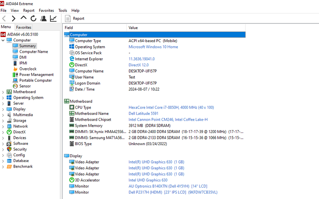Image resolution: width=319 pixels, height=199 pixels.
Task: Click the Benchmark orange icon
Action: [x=9, y=166]
